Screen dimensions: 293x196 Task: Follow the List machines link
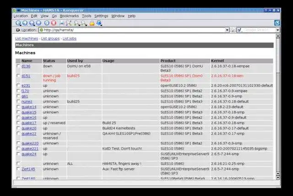(x=27, y=38)
